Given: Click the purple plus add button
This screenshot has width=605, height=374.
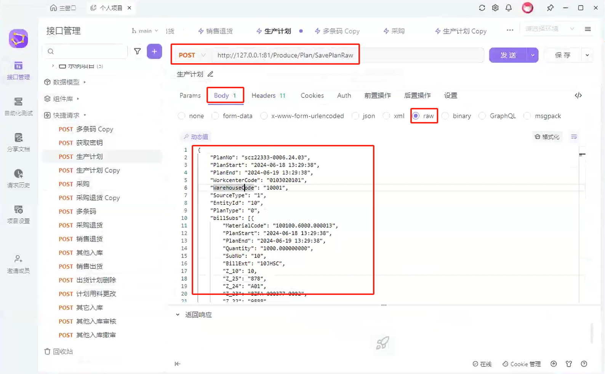Looking at the screenshot, I should click(154, 51).
